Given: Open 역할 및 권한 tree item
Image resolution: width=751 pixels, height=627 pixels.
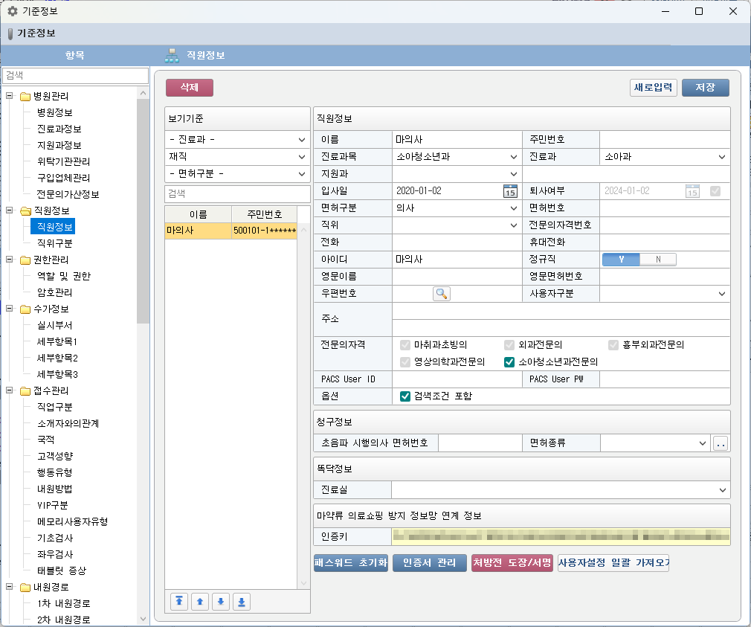Looking at the screenshot, I should coord(63,276).
